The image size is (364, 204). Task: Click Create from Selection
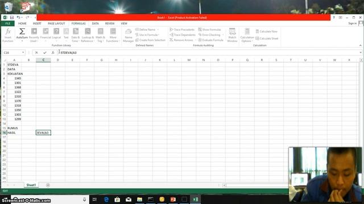[x=150, y=40]
